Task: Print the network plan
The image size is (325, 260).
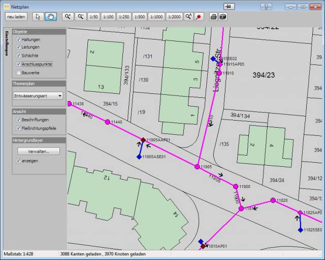Action: pyautogui.click(x=214, y=17)
